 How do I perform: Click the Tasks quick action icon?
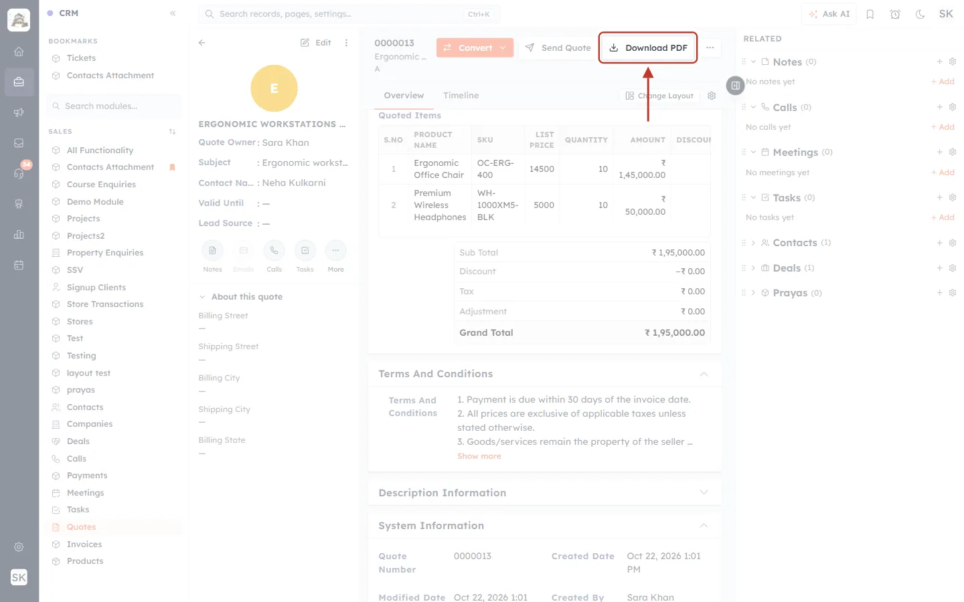click(305, 250)
